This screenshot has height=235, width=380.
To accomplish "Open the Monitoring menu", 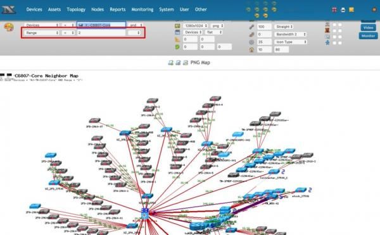I will (142, 9).
